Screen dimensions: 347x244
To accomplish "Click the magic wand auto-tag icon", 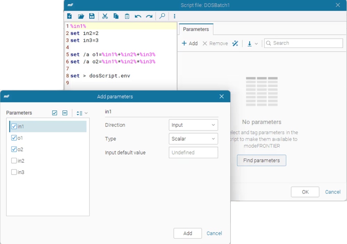I will tap(235, 43).
